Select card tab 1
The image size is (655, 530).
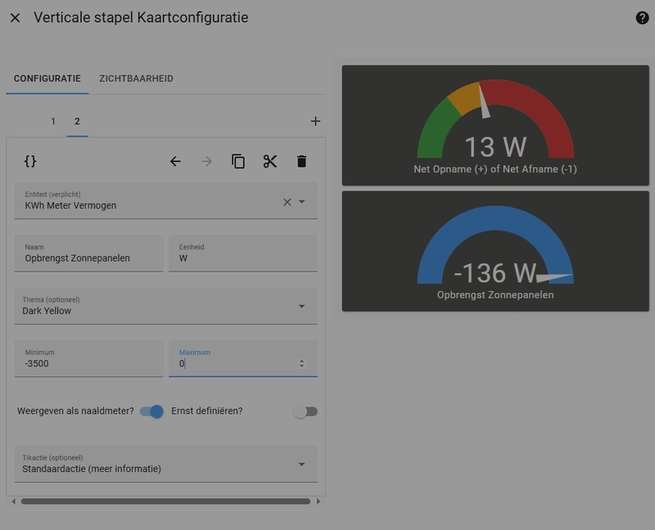click(x=53, y=121)
